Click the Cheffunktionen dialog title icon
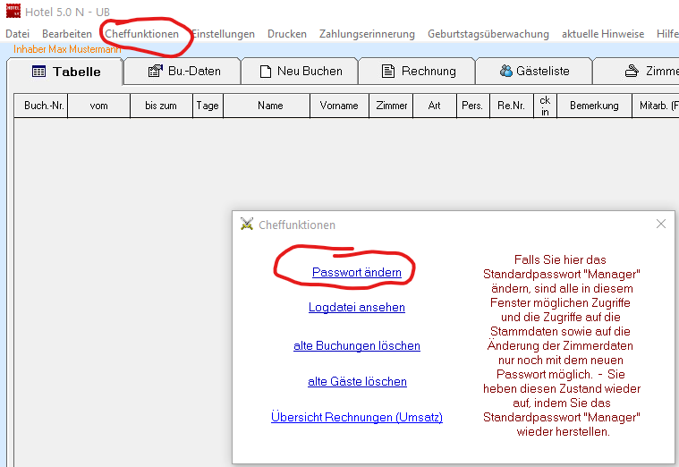The image size is (679, 467). point(247,225)
